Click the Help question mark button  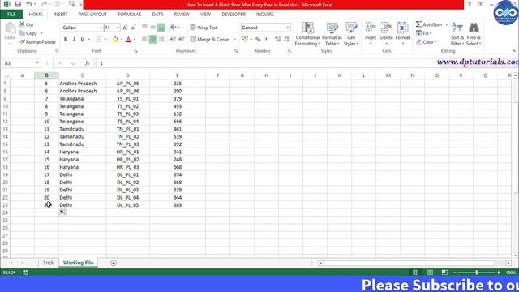tap(469, 4)
